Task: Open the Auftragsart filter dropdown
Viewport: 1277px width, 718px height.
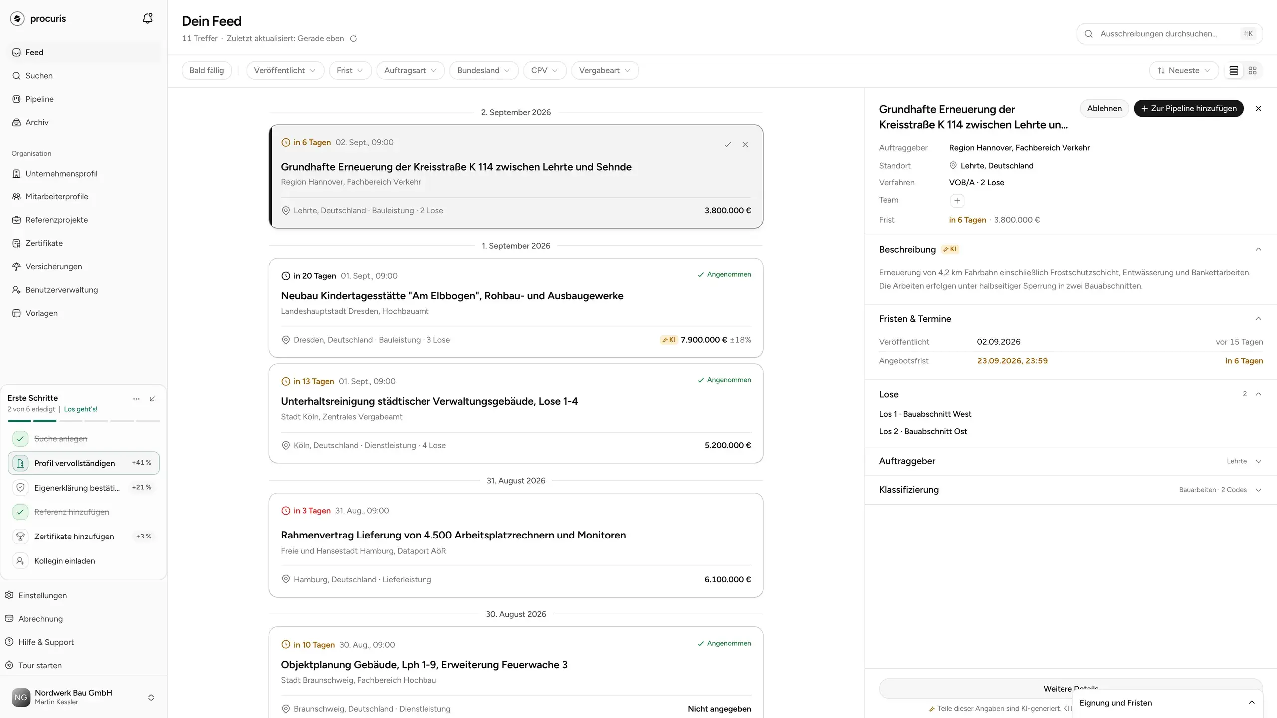Action: (410, 70)
